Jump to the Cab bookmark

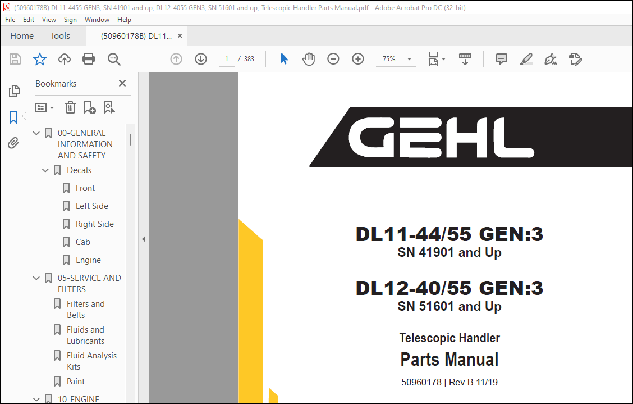82,242
